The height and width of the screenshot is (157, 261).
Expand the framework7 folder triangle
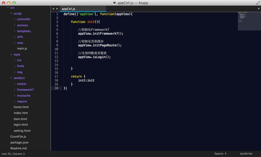15,90
